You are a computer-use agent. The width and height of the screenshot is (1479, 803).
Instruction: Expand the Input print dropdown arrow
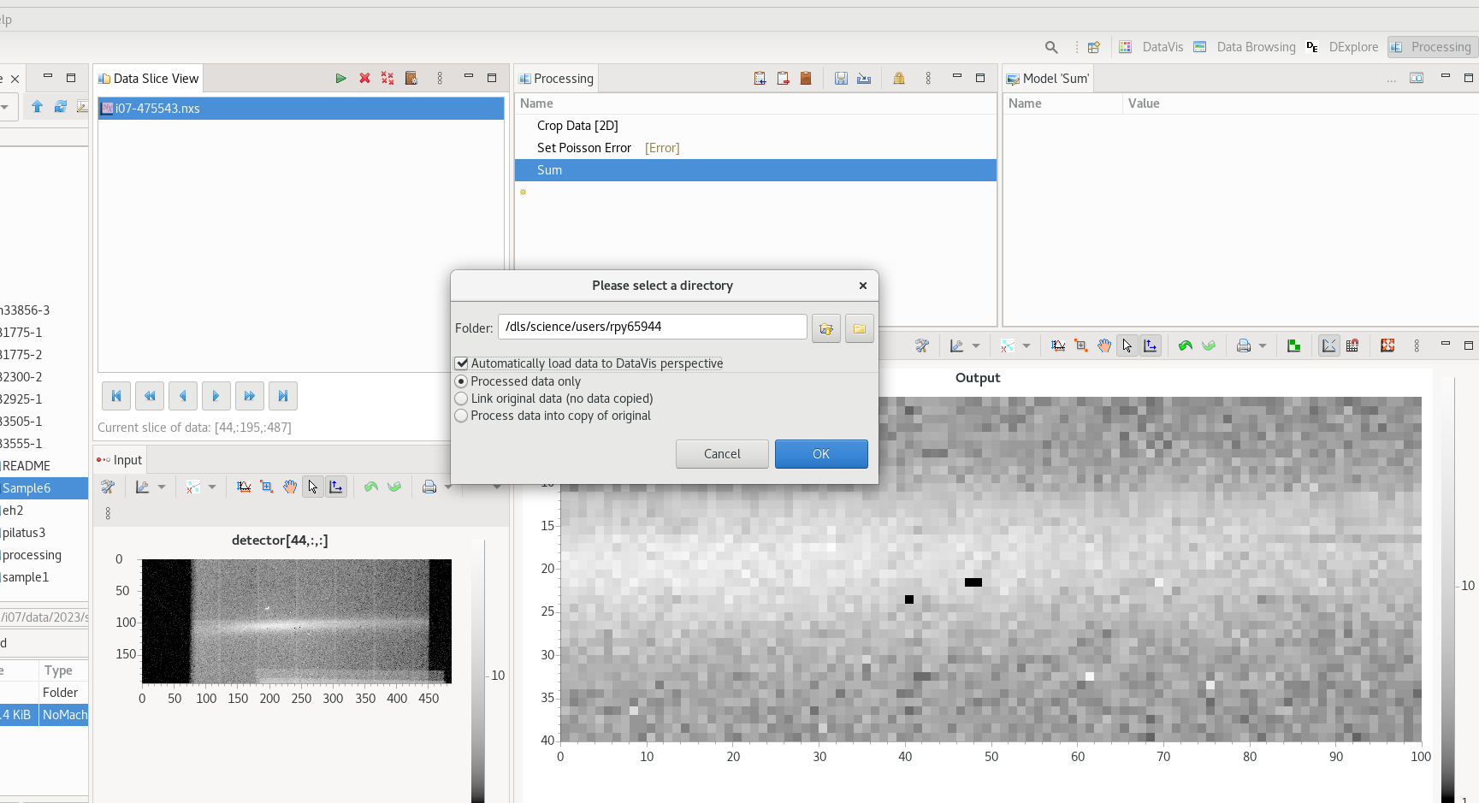click(x=447, y=487)
